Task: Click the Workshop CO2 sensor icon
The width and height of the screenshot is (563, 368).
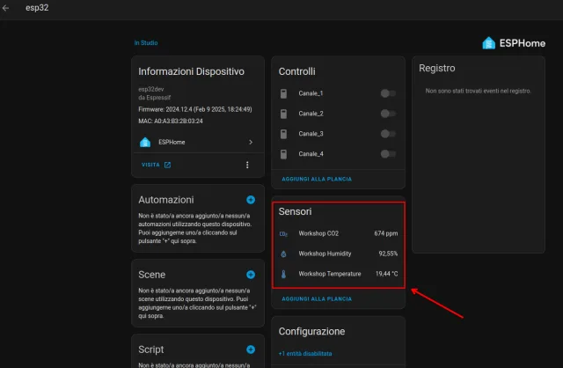Action: tap(283, 233)
